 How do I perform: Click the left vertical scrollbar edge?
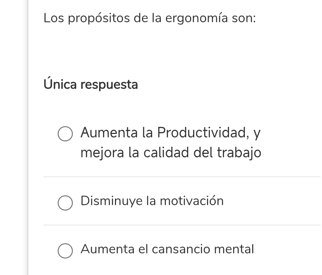tap(28, 135)
